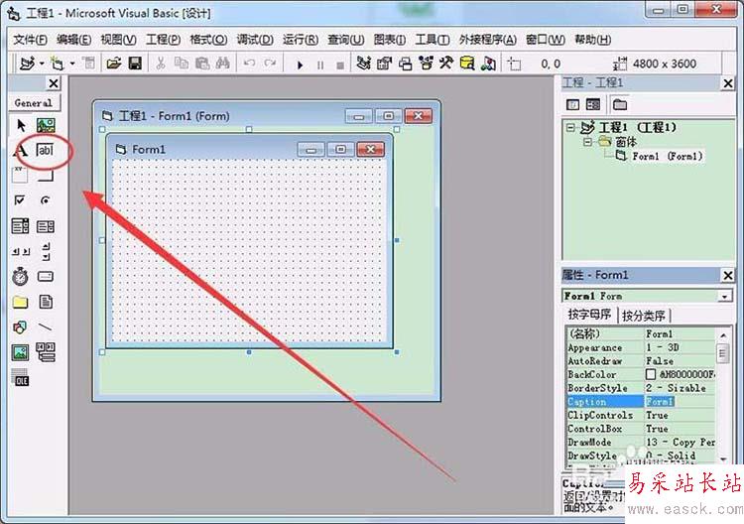Open the Properties Window toolbar icon

pos(384,64)
